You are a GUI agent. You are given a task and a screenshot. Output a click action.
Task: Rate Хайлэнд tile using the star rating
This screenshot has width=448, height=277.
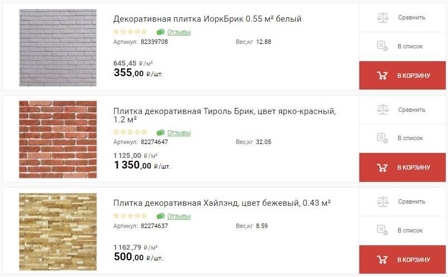tap(130, 216)
